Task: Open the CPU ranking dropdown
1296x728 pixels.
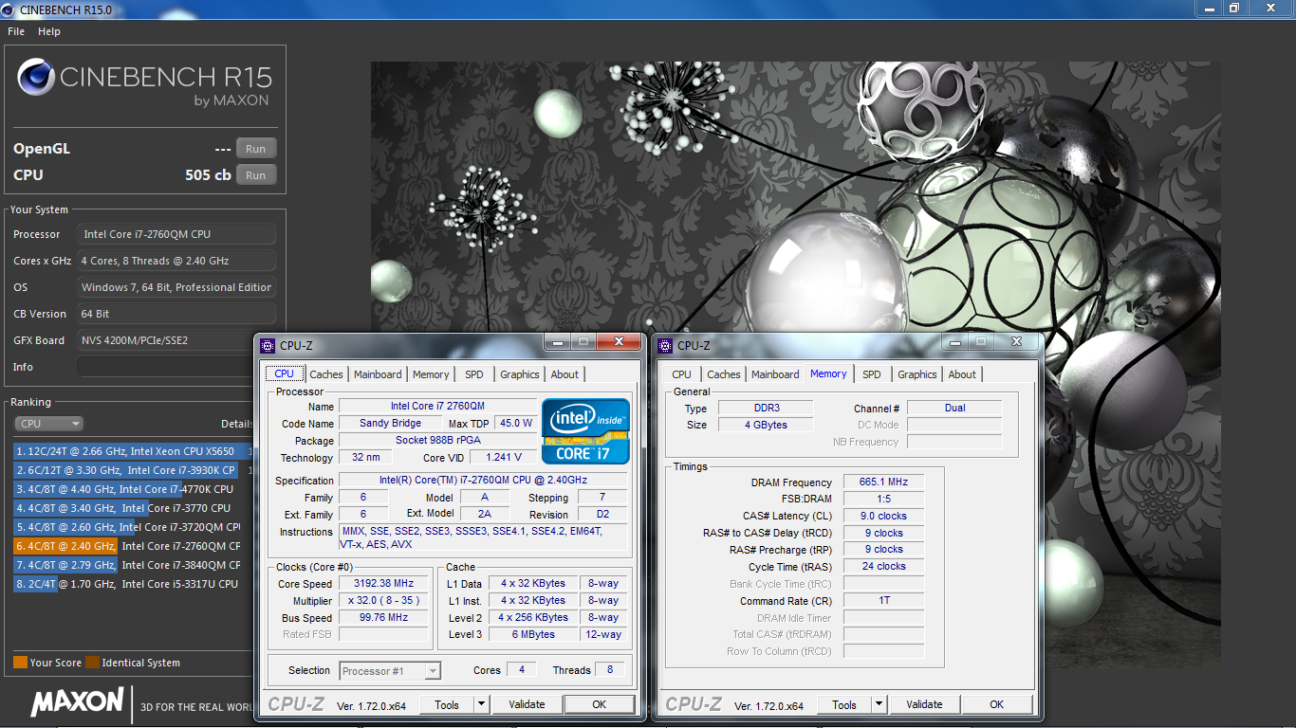Action: pos(49,424)
